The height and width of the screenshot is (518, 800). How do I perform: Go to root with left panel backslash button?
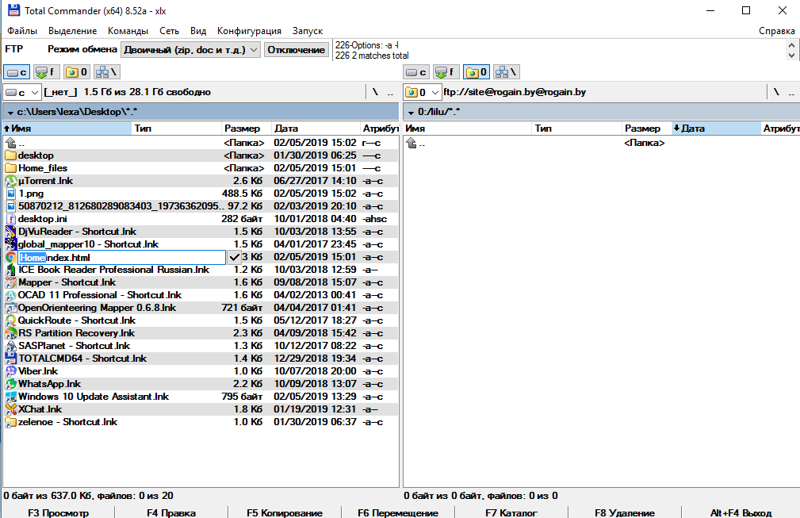click(375, 92)
